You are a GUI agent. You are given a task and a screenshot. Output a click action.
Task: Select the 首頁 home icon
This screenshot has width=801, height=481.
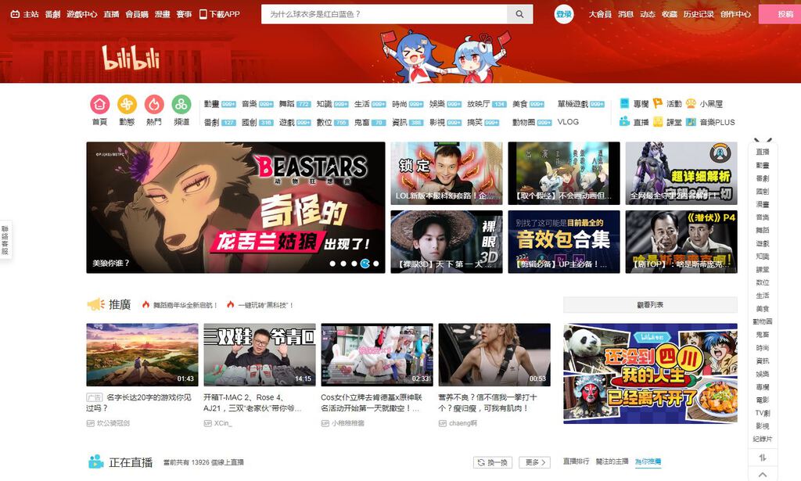coord(100,103)
